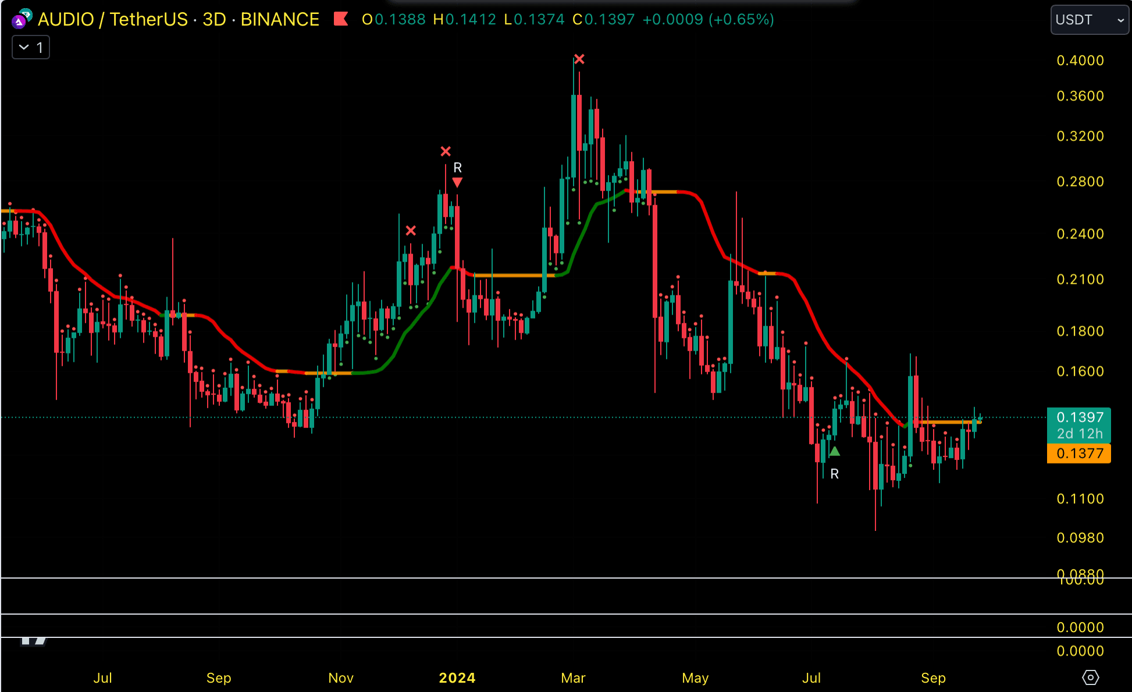Click the 0.2800 price axis label

pyautogui.click(x=1080, y=181)
